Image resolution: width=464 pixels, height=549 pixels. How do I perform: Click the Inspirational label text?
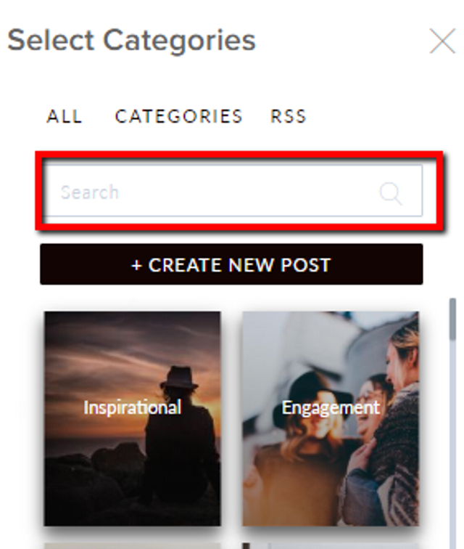pyautogui.click(x=133, y=407)
